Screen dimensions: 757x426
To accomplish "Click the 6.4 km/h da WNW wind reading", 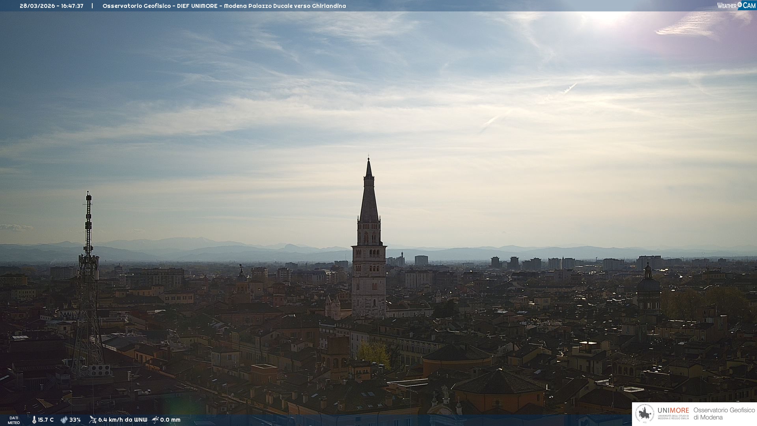I will click(x=123, y=420).
